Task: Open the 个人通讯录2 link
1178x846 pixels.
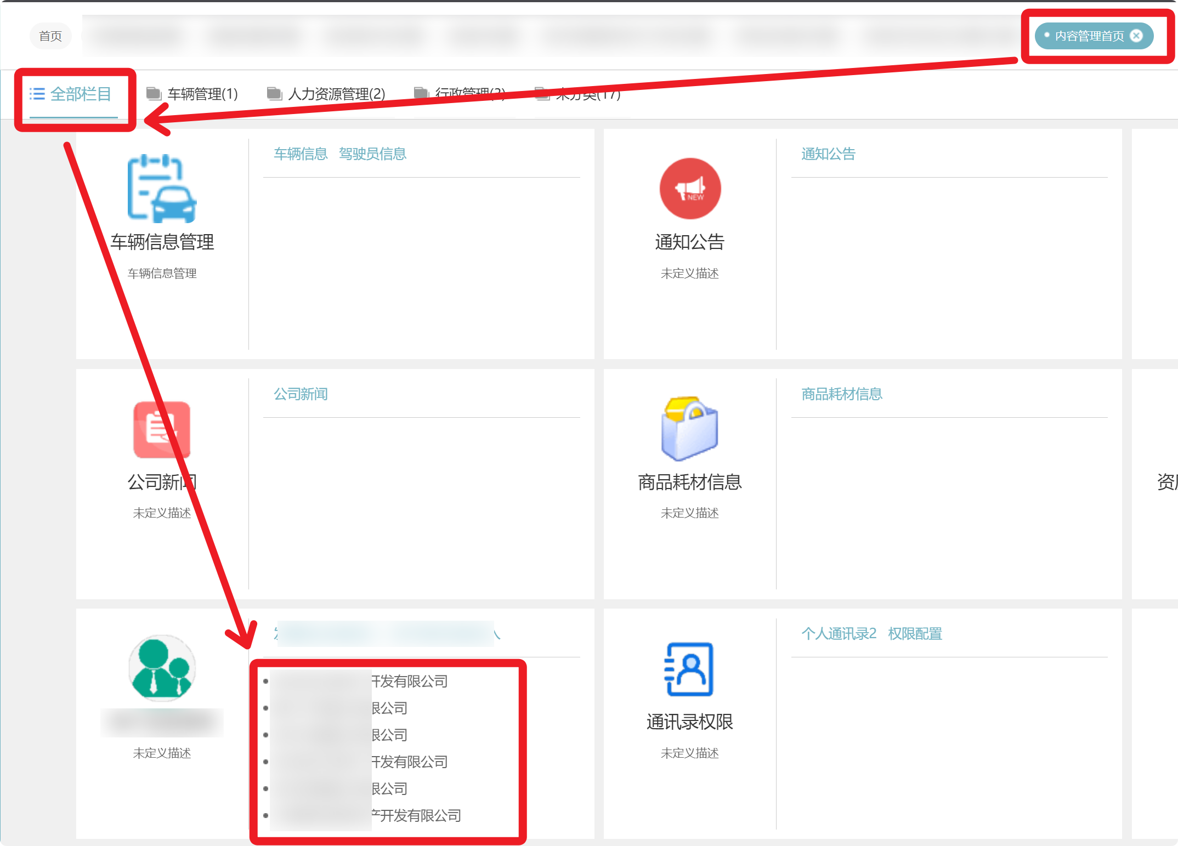Action: pyautogui.click(x=839, y=634)
